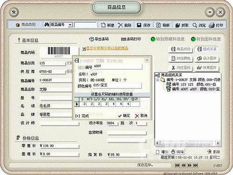Click the S size quantity cell

click(x=83, y=104)
